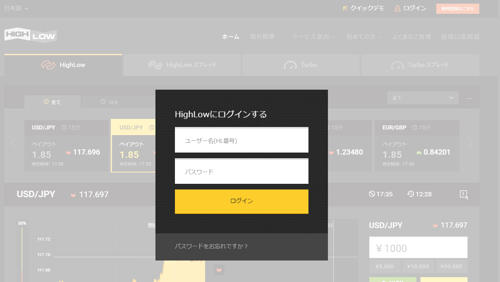Click the Turbo gauge icon
The height and width of the screenshot is (282, 500).
291,65
